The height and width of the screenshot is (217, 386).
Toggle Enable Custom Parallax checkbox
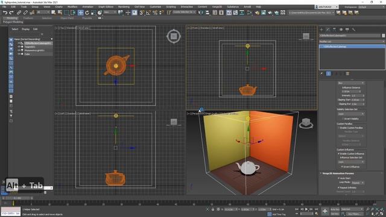pos(339,128)
